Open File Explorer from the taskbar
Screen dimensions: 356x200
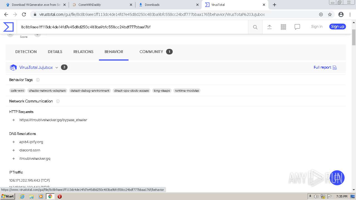coord(31,196)
